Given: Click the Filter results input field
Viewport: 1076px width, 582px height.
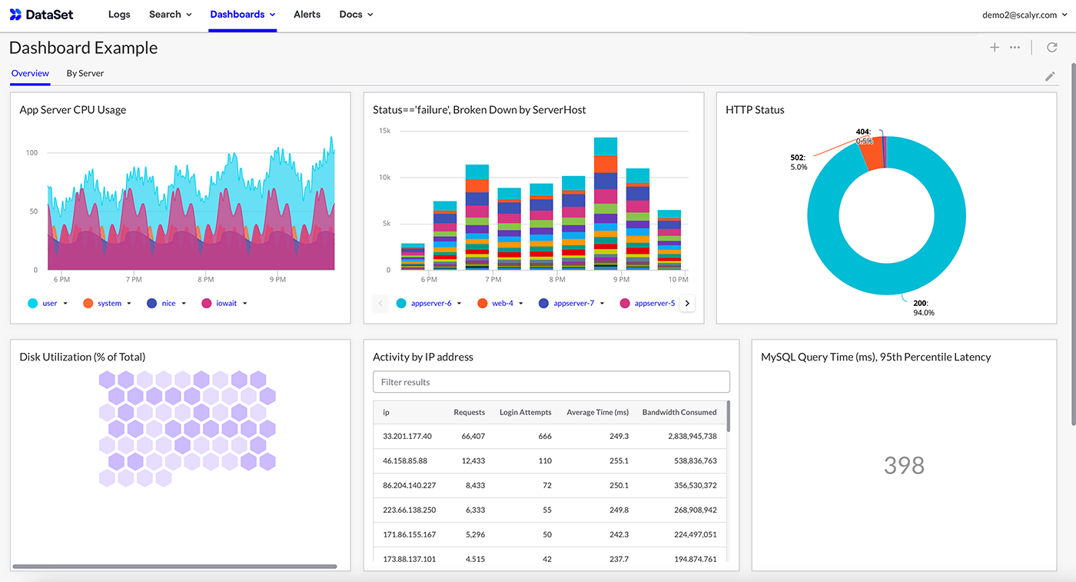Looking at the screenshot, I should tap(550, 382).
